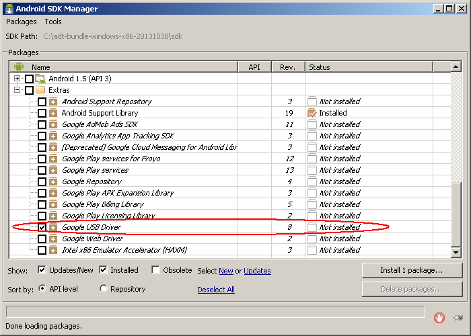The width and height of the screenshot is (471, 336).
Task: Click the scrollbar down arrow
Action: point(456,252)
